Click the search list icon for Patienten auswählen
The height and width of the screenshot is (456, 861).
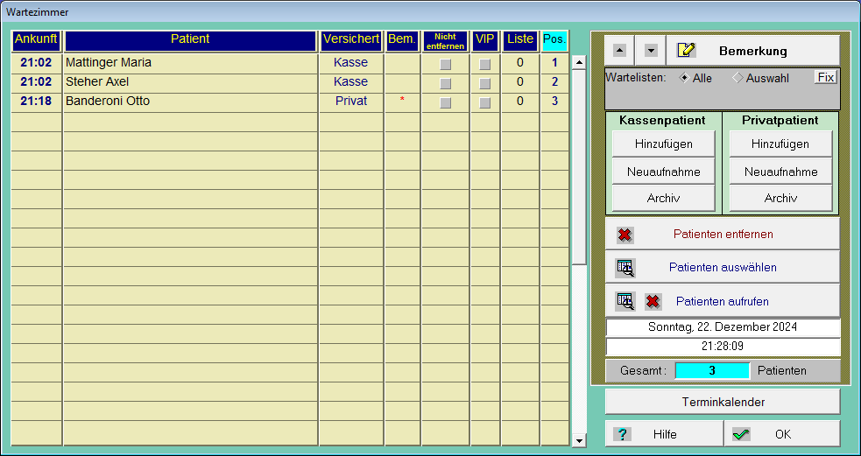click(625, 268)
